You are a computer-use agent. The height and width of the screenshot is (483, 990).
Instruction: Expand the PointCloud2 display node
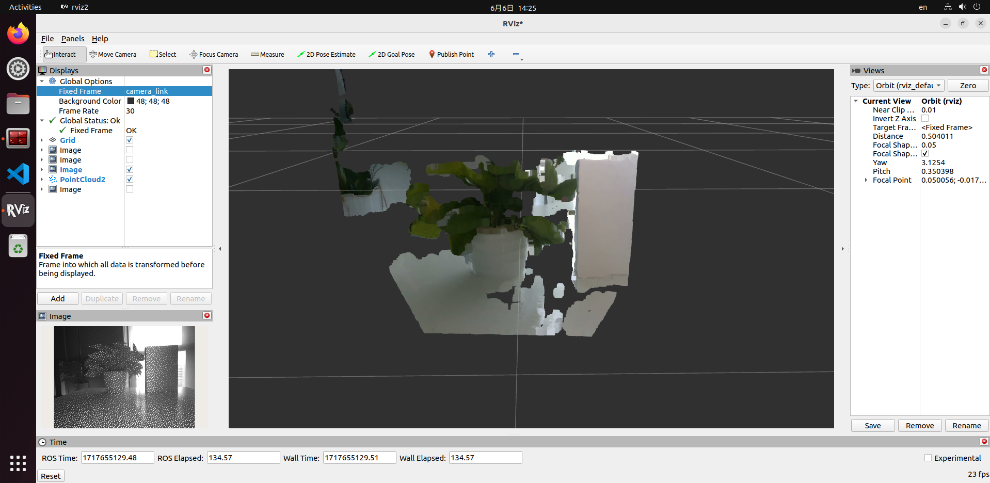pos(42,179)
